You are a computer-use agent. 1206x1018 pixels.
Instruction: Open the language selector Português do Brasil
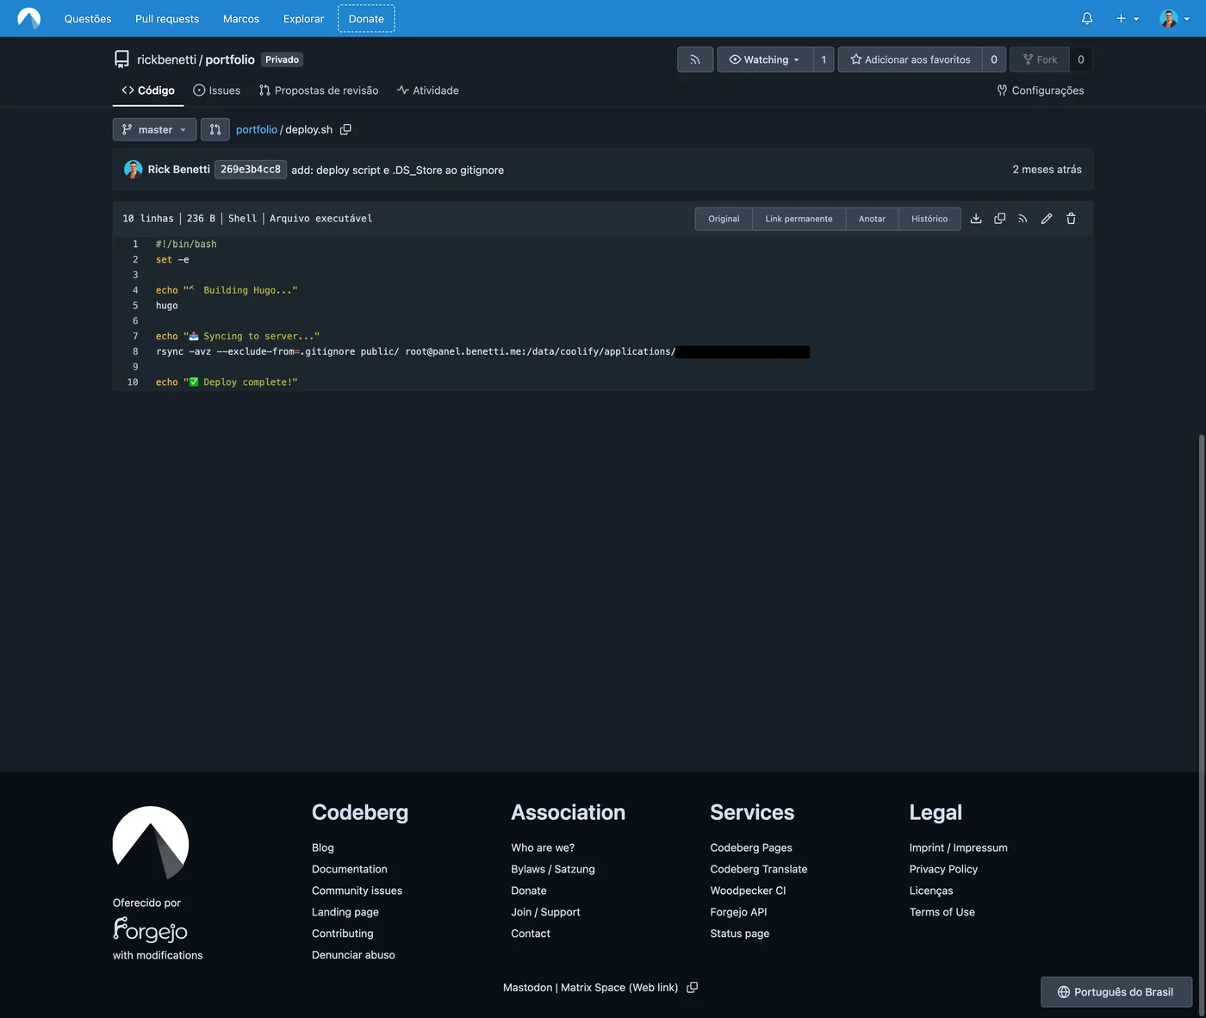click(x=1116, y=992)
